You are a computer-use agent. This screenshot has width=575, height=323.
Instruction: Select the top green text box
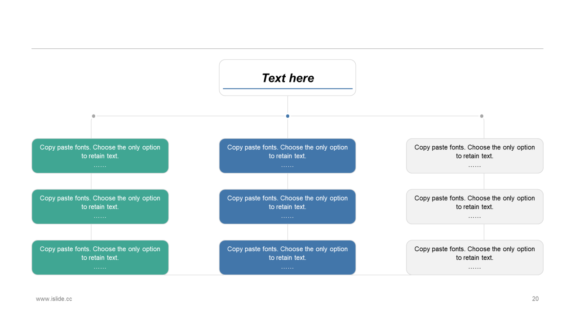(100, 156)
